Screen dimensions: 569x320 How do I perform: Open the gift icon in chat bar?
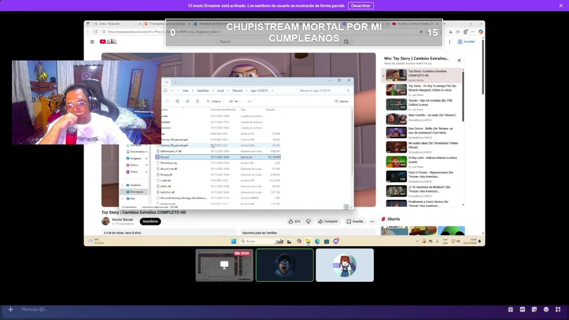(511, 309)
